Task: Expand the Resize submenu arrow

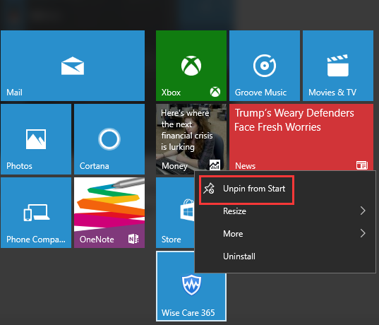Action: tap(363, 211)
